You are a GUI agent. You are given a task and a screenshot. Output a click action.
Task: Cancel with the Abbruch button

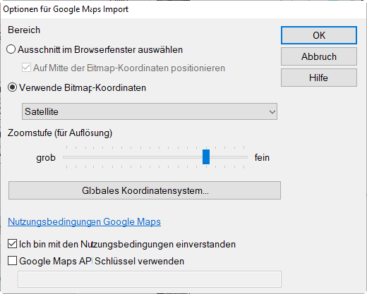pos(319,56)
